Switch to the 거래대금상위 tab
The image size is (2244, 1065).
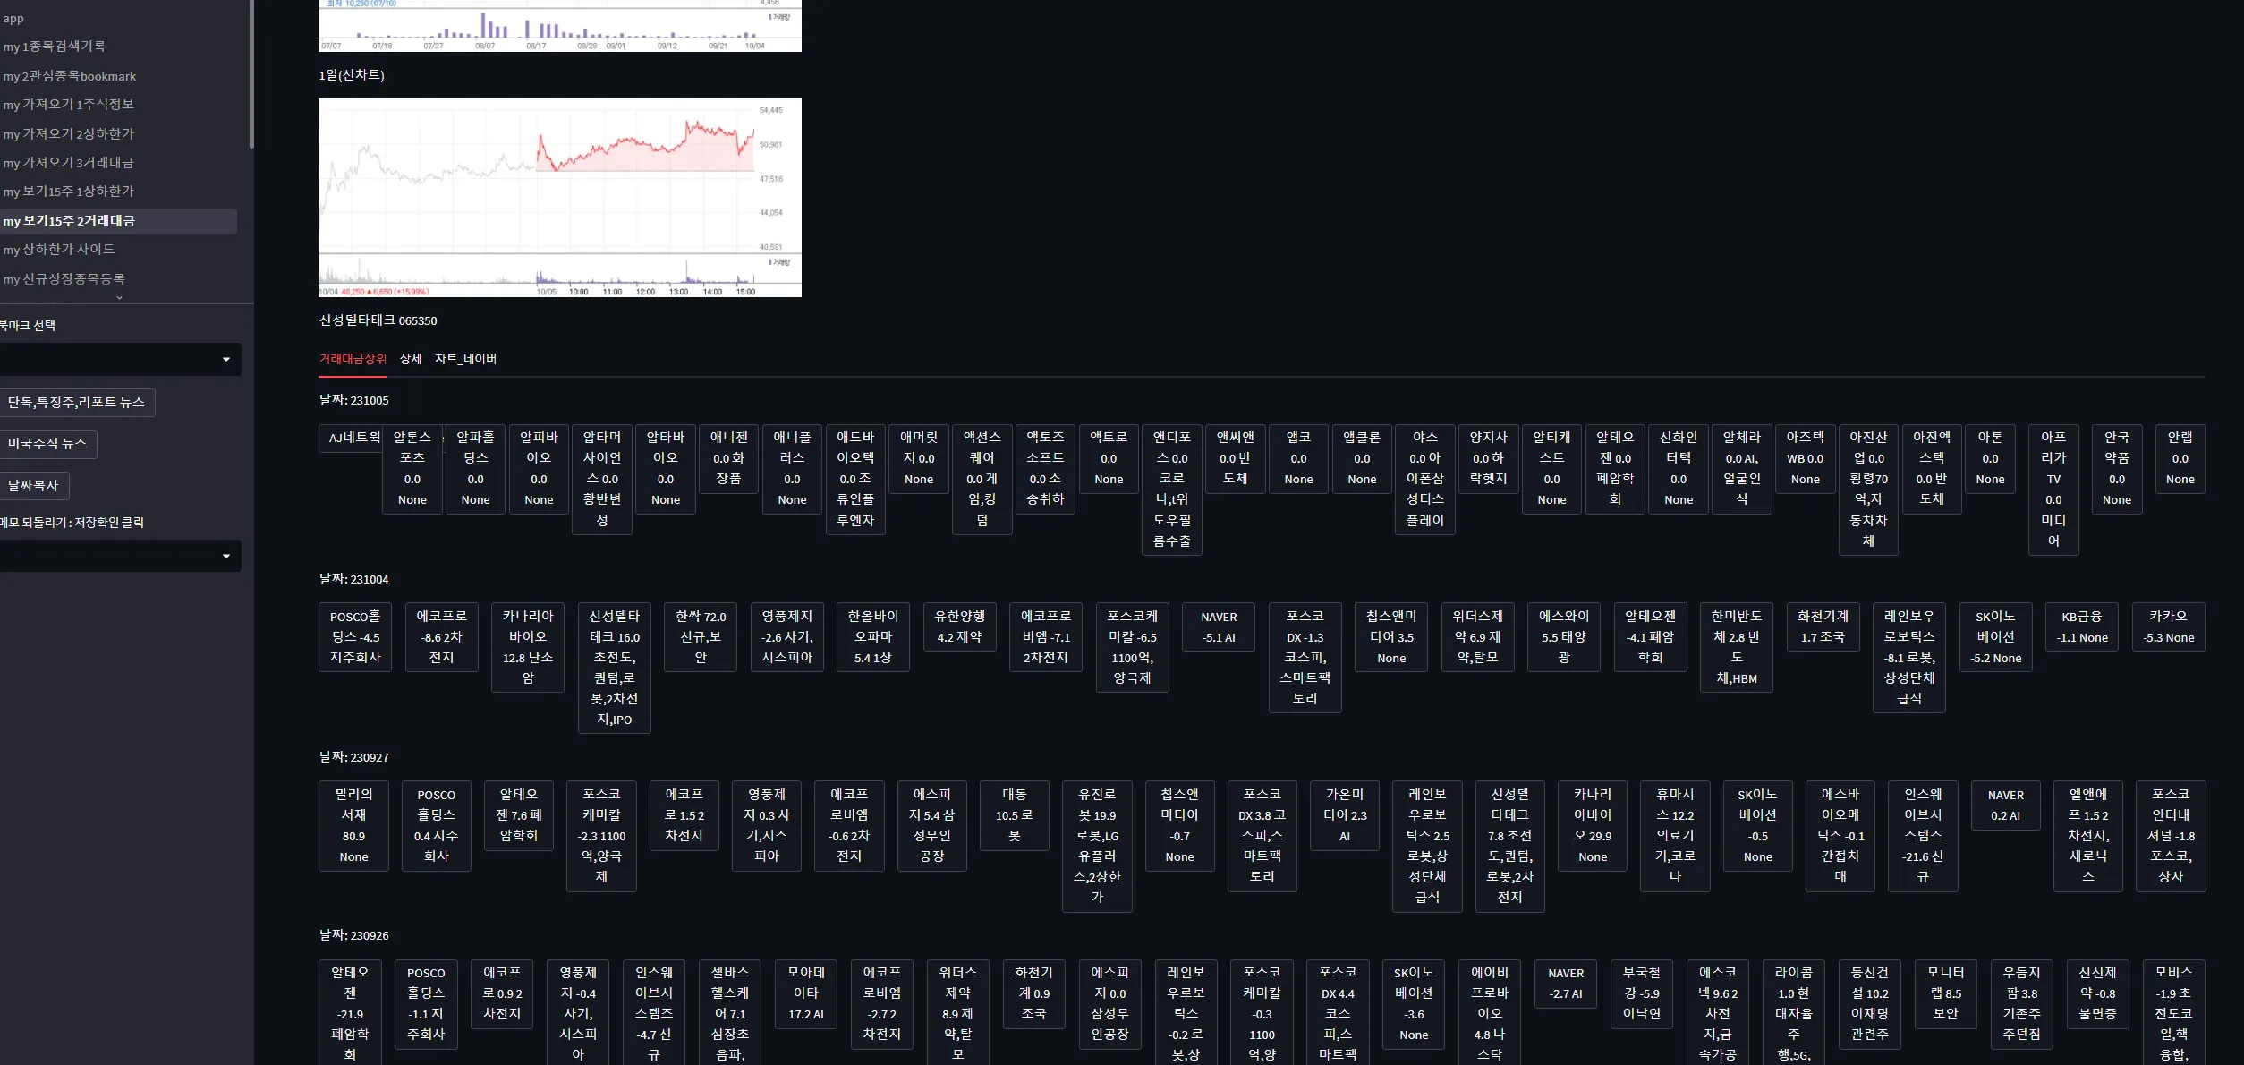pos(353,359)
